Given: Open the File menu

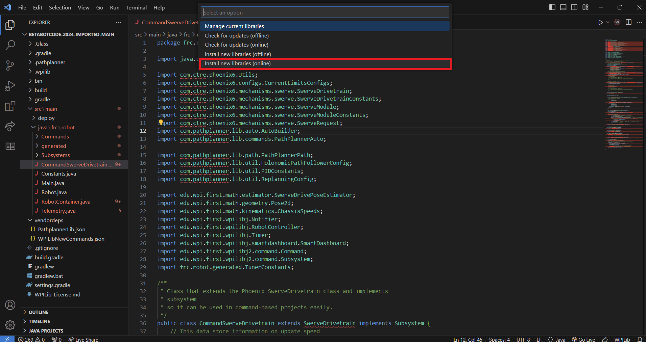Looking at the screenshot, I should tap(22, 7).
